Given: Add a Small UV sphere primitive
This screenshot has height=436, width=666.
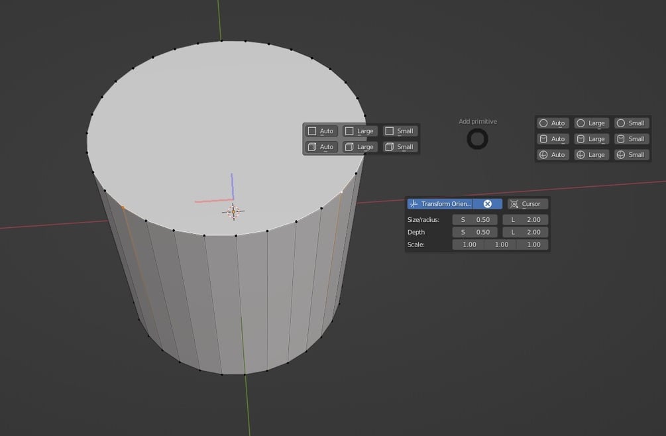Looking at the screenshot, I should (x=631, y=154).
